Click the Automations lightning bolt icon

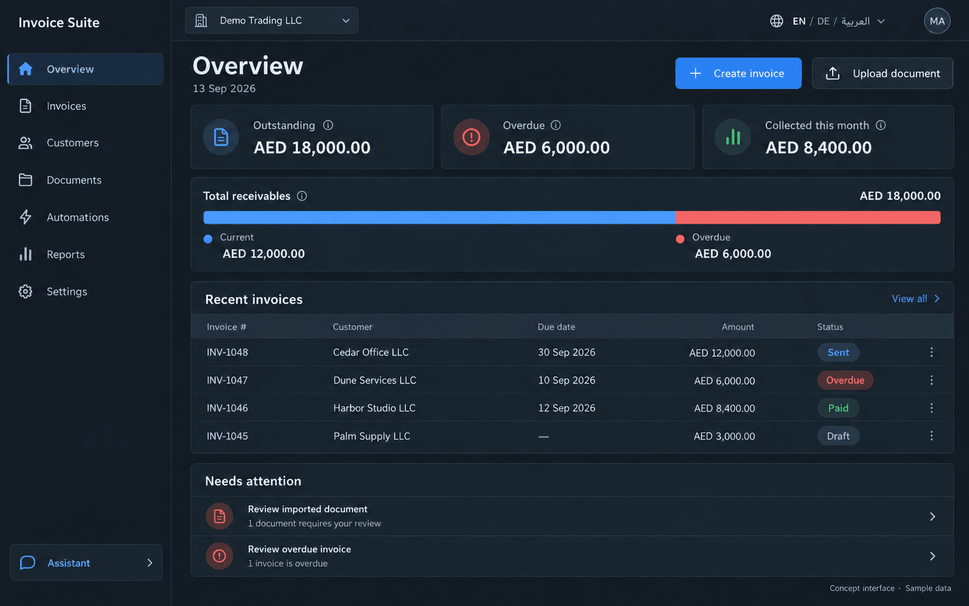[x=25, y=217]
